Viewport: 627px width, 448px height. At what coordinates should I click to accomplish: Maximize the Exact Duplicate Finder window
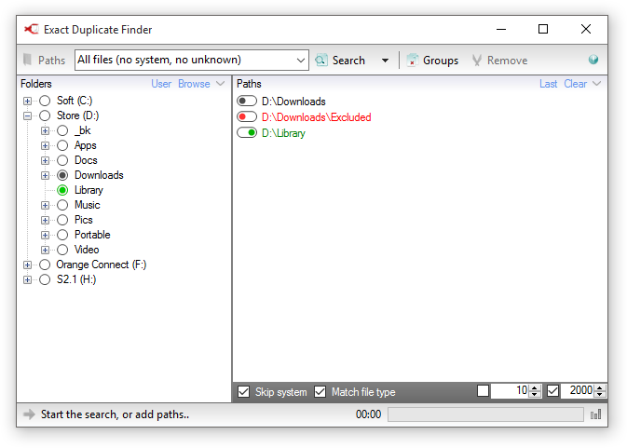[x=543, y=29]
